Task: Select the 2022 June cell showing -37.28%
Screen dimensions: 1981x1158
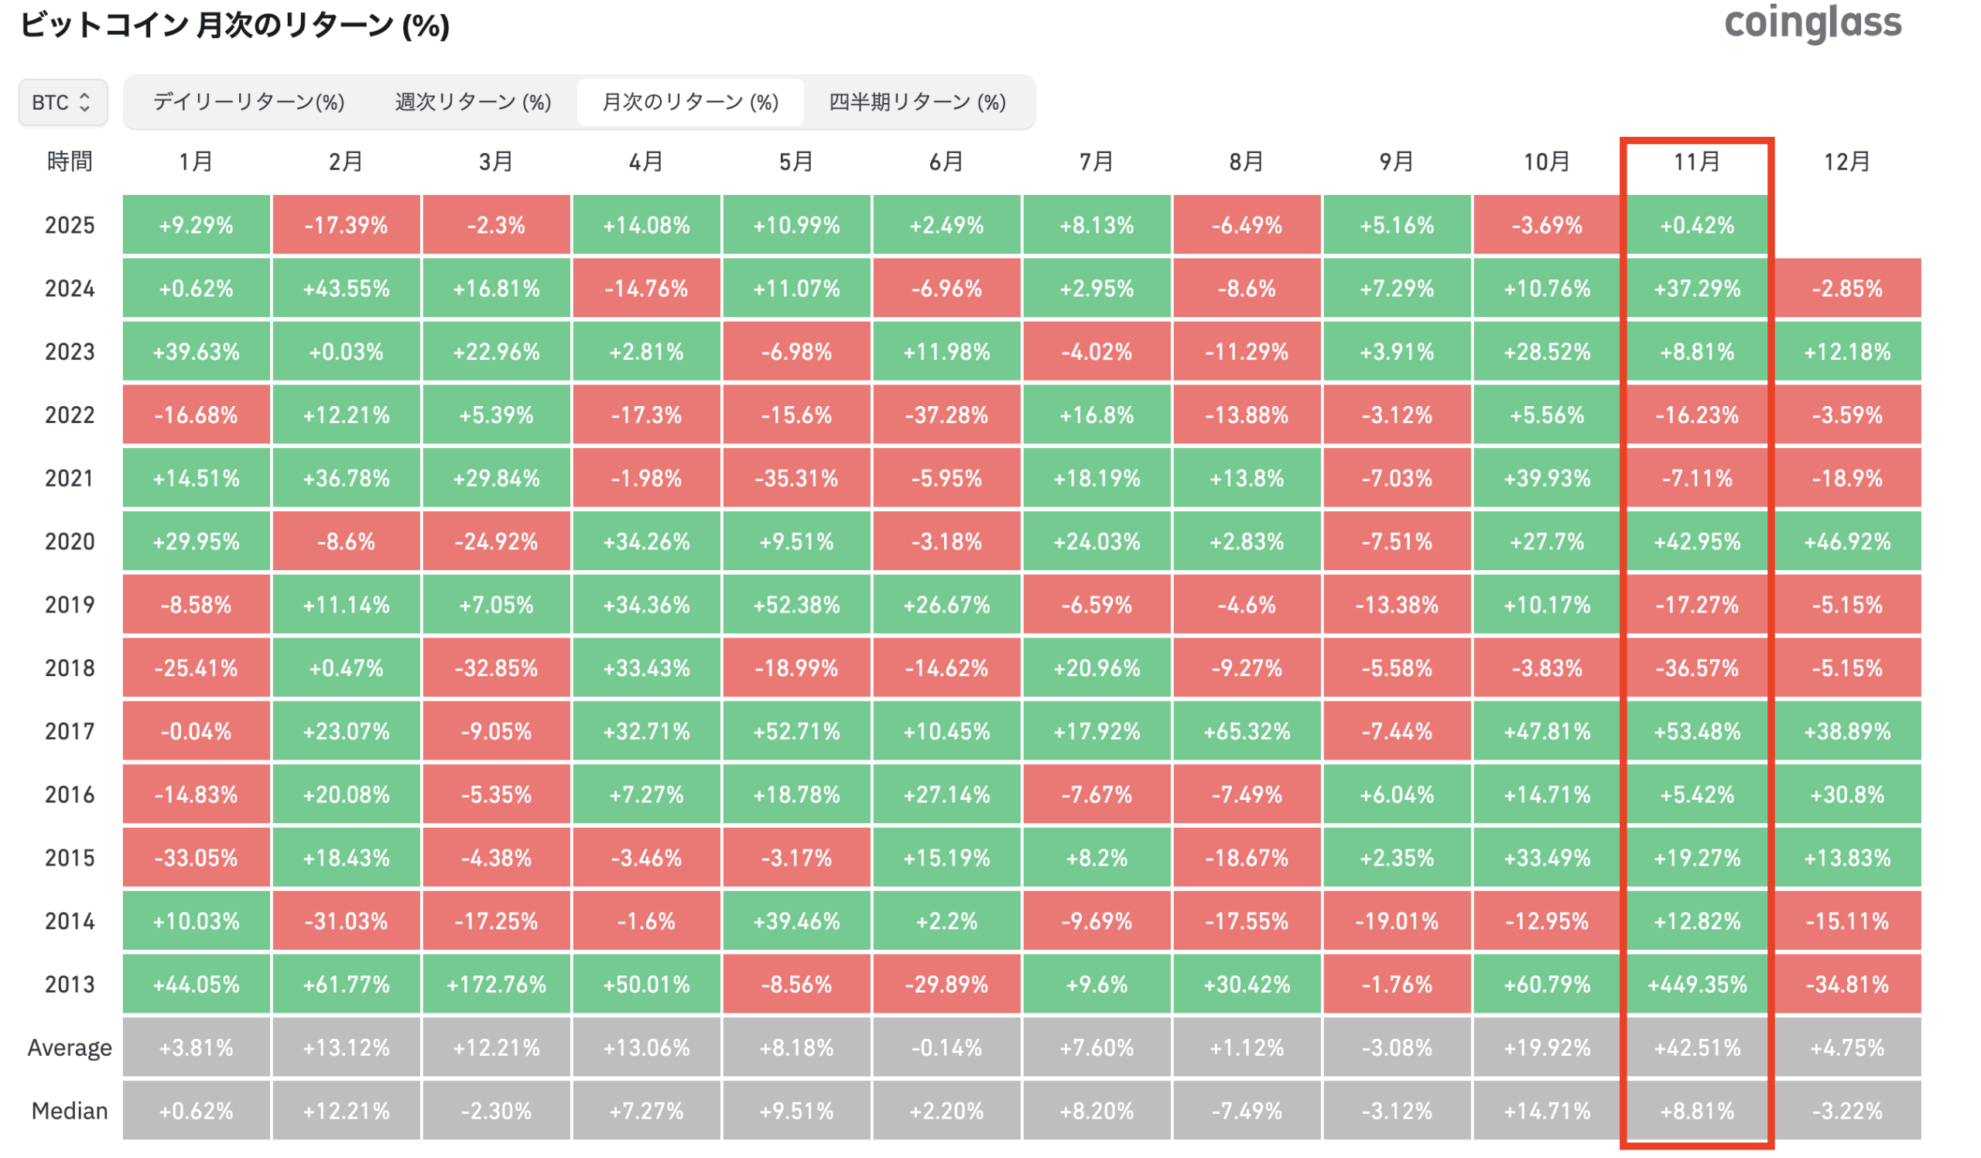Action: tap(946, 414)
